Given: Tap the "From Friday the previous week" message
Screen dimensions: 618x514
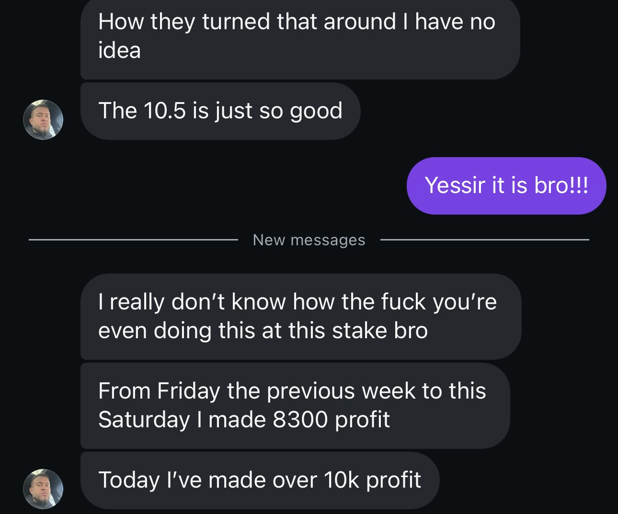Looking at the screenshot, I should (x=295, y=405).
